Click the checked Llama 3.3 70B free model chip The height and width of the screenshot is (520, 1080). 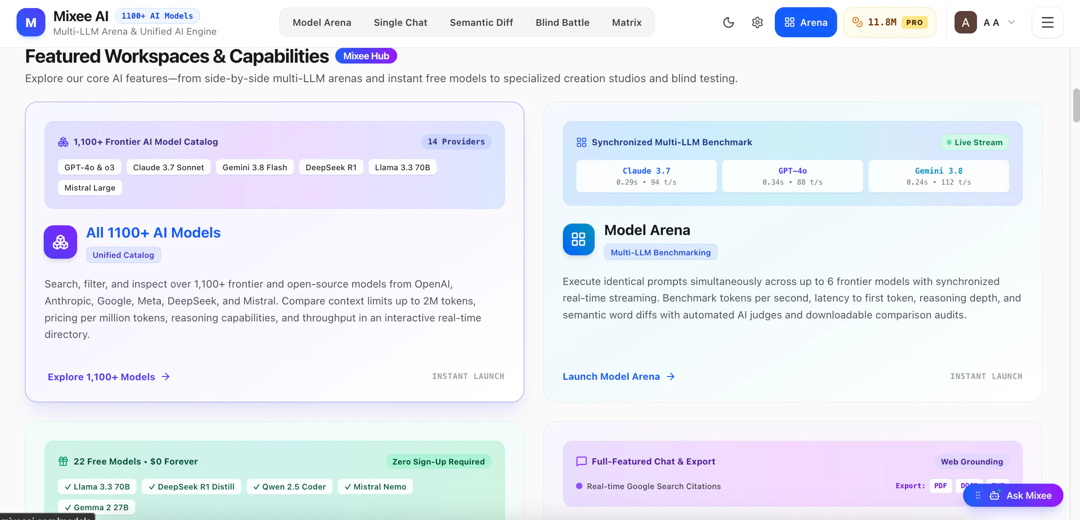(97, 487)
